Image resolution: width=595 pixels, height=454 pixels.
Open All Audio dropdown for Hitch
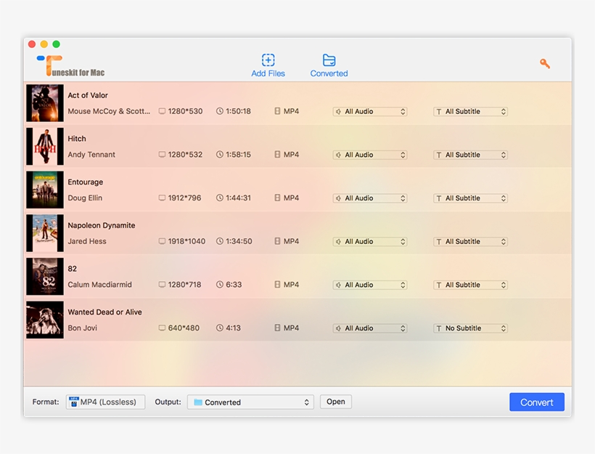click(370, 155)
